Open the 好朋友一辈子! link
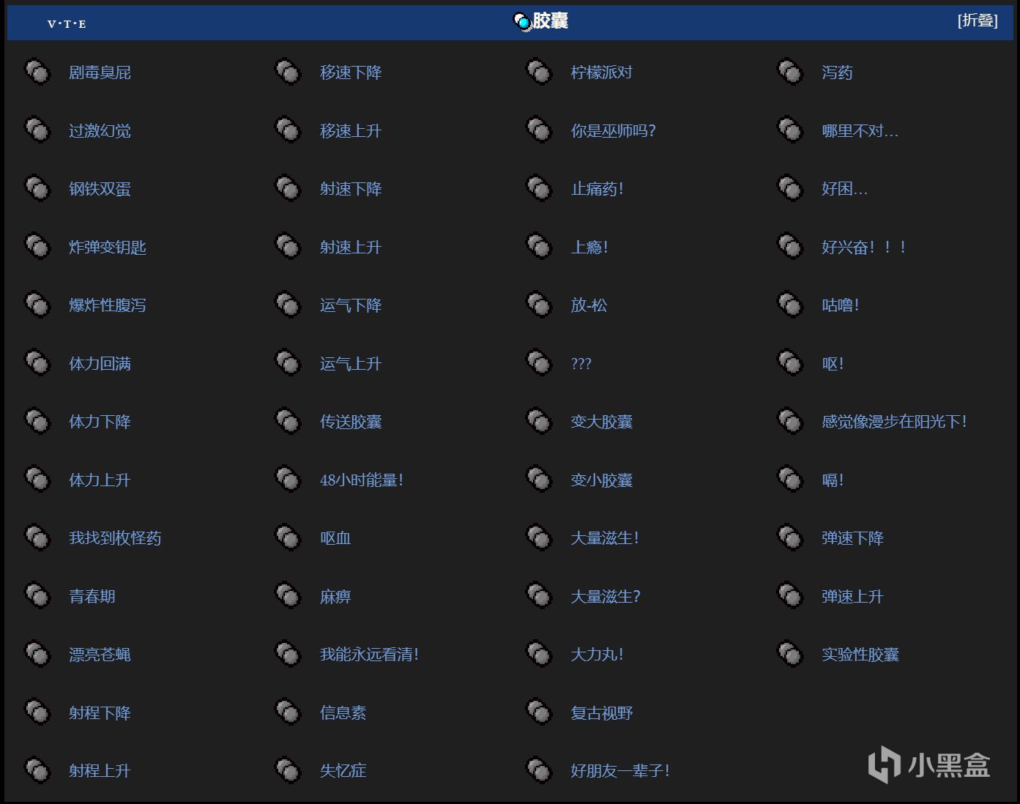The image size is (1020, 804). tap(620, 771)
